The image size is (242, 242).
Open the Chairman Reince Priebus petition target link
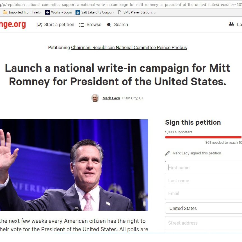point(129,47)
